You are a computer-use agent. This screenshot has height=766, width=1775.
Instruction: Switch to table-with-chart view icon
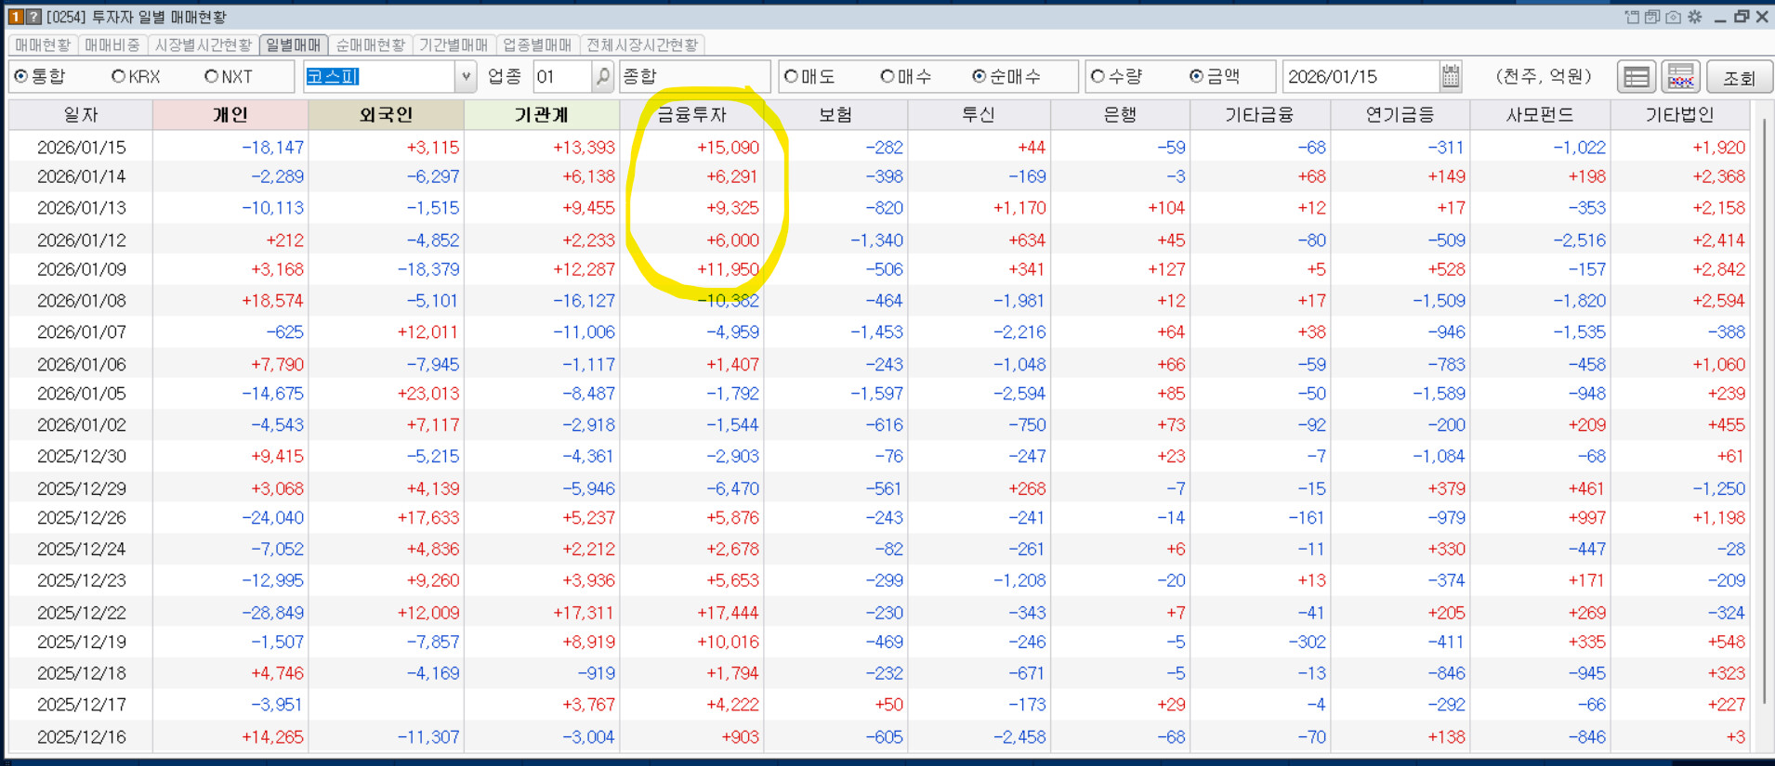click(x=1681, y=77)
